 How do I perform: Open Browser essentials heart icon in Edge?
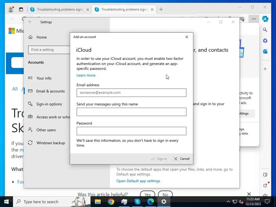coord(242,19)
